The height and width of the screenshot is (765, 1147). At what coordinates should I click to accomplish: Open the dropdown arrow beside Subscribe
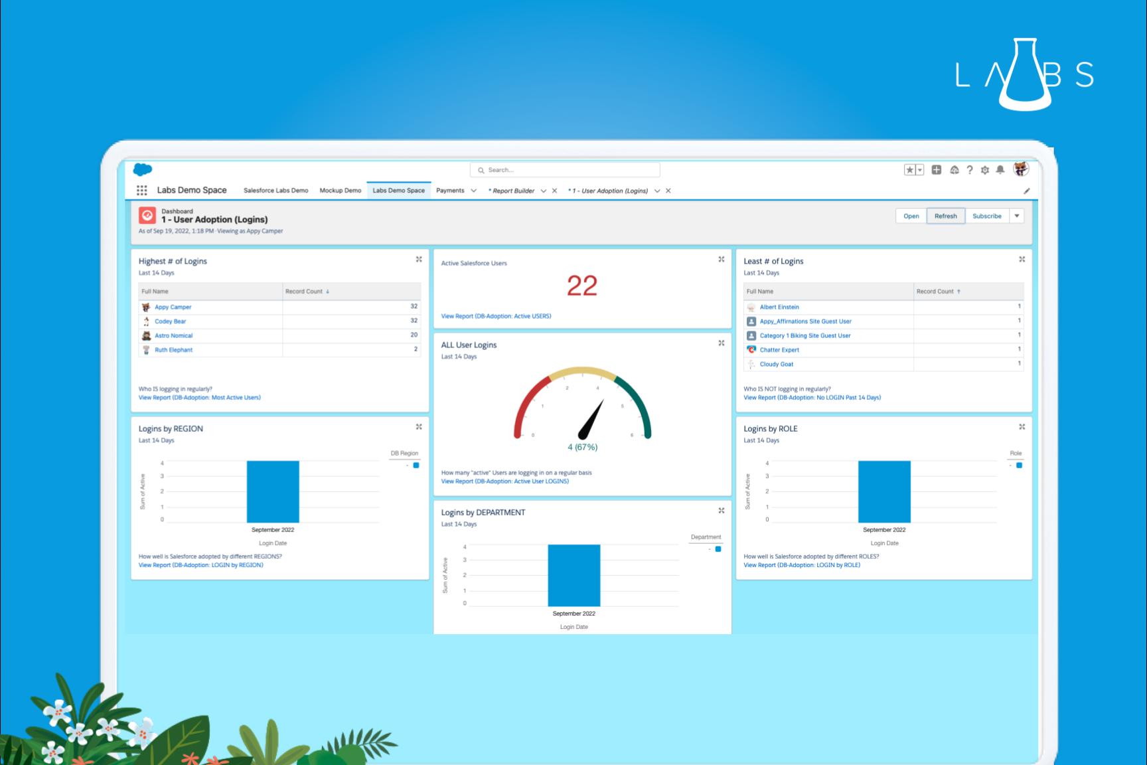click(1017, 216)
